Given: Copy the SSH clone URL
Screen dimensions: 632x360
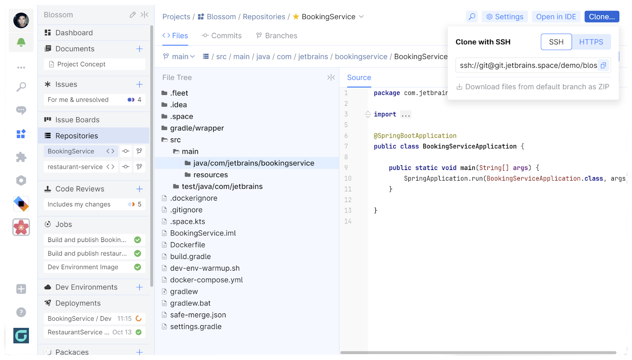Looking at the screenshot, I should click(x=603, y=66).
